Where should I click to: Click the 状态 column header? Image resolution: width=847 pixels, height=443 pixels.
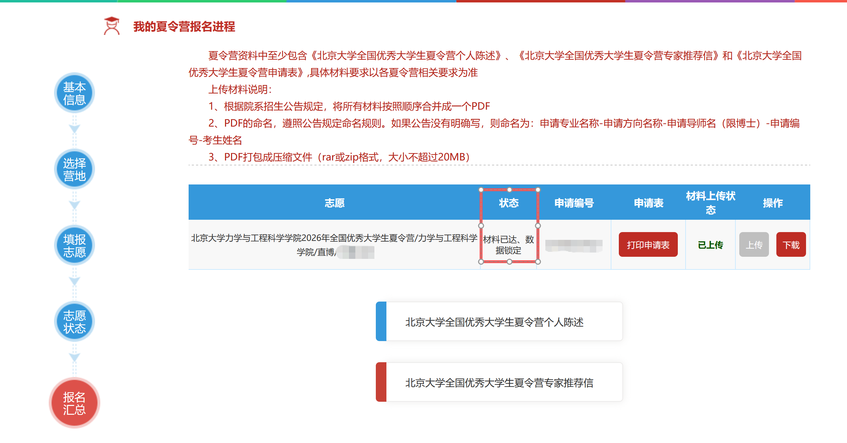(509, 203)
